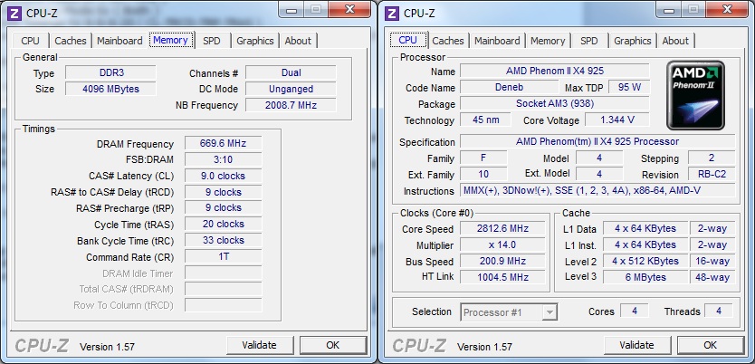
Task: Click the Bank Cycle Time 33 clocks value
Action: pyautogui.click(x=224, y=240)
